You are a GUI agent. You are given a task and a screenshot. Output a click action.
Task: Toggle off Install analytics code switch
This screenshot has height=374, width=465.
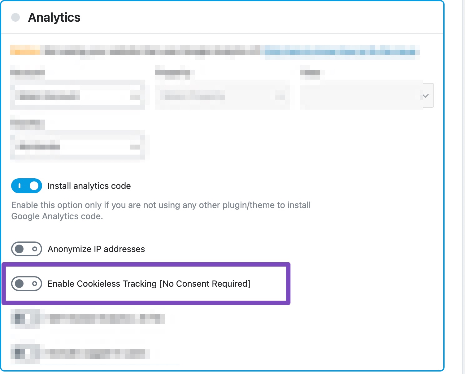(27, 186)
